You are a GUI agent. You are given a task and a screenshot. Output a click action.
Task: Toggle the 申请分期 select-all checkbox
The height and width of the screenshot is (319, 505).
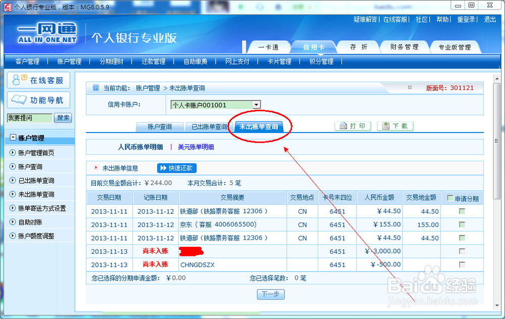[x=449, y=197]
